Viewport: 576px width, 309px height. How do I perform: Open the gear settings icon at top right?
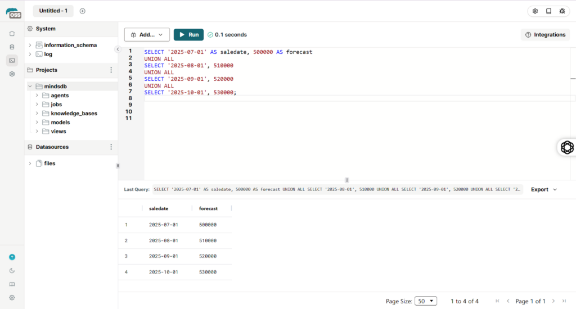[535, 11]
